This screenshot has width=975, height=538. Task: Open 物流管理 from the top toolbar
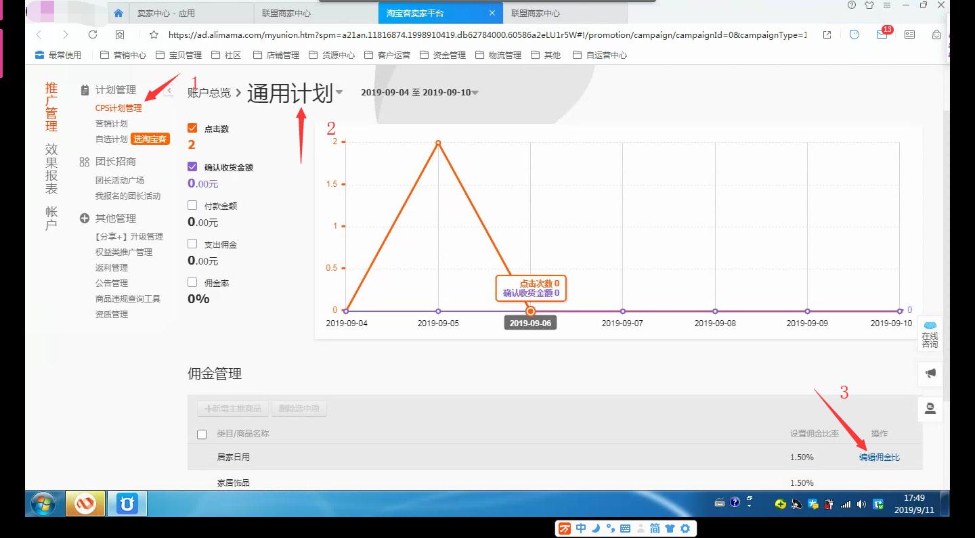click(x=504, y=55)
